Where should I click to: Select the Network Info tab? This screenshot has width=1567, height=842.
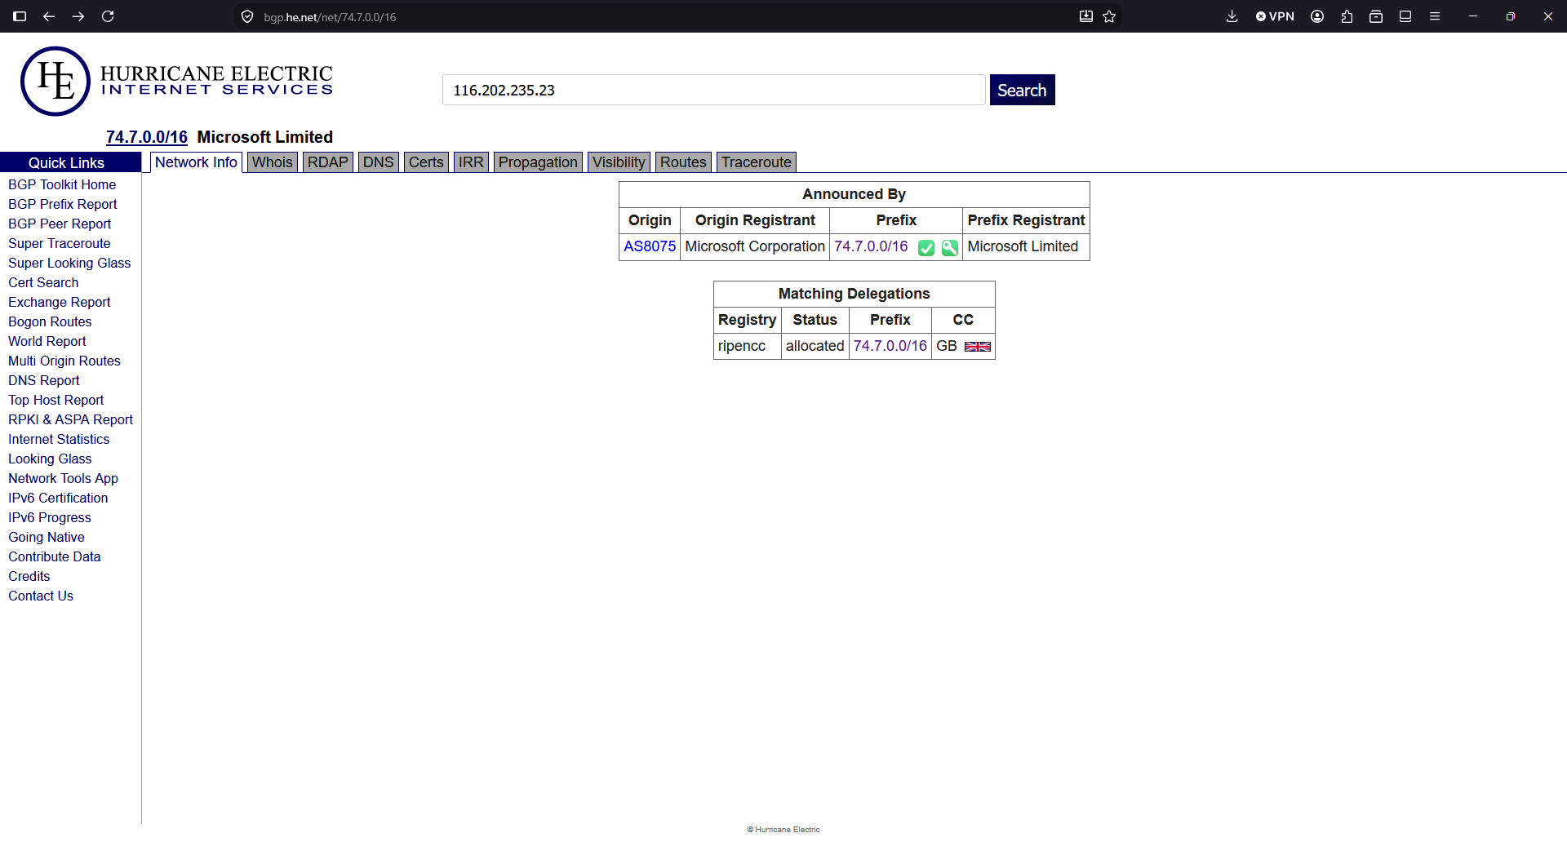click(x=196, y=162)
